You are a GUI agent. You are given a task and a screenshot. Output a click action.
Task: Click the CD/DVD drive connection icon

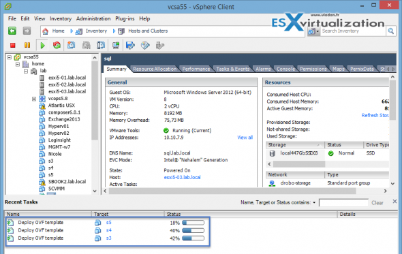[x=145, y=46]
